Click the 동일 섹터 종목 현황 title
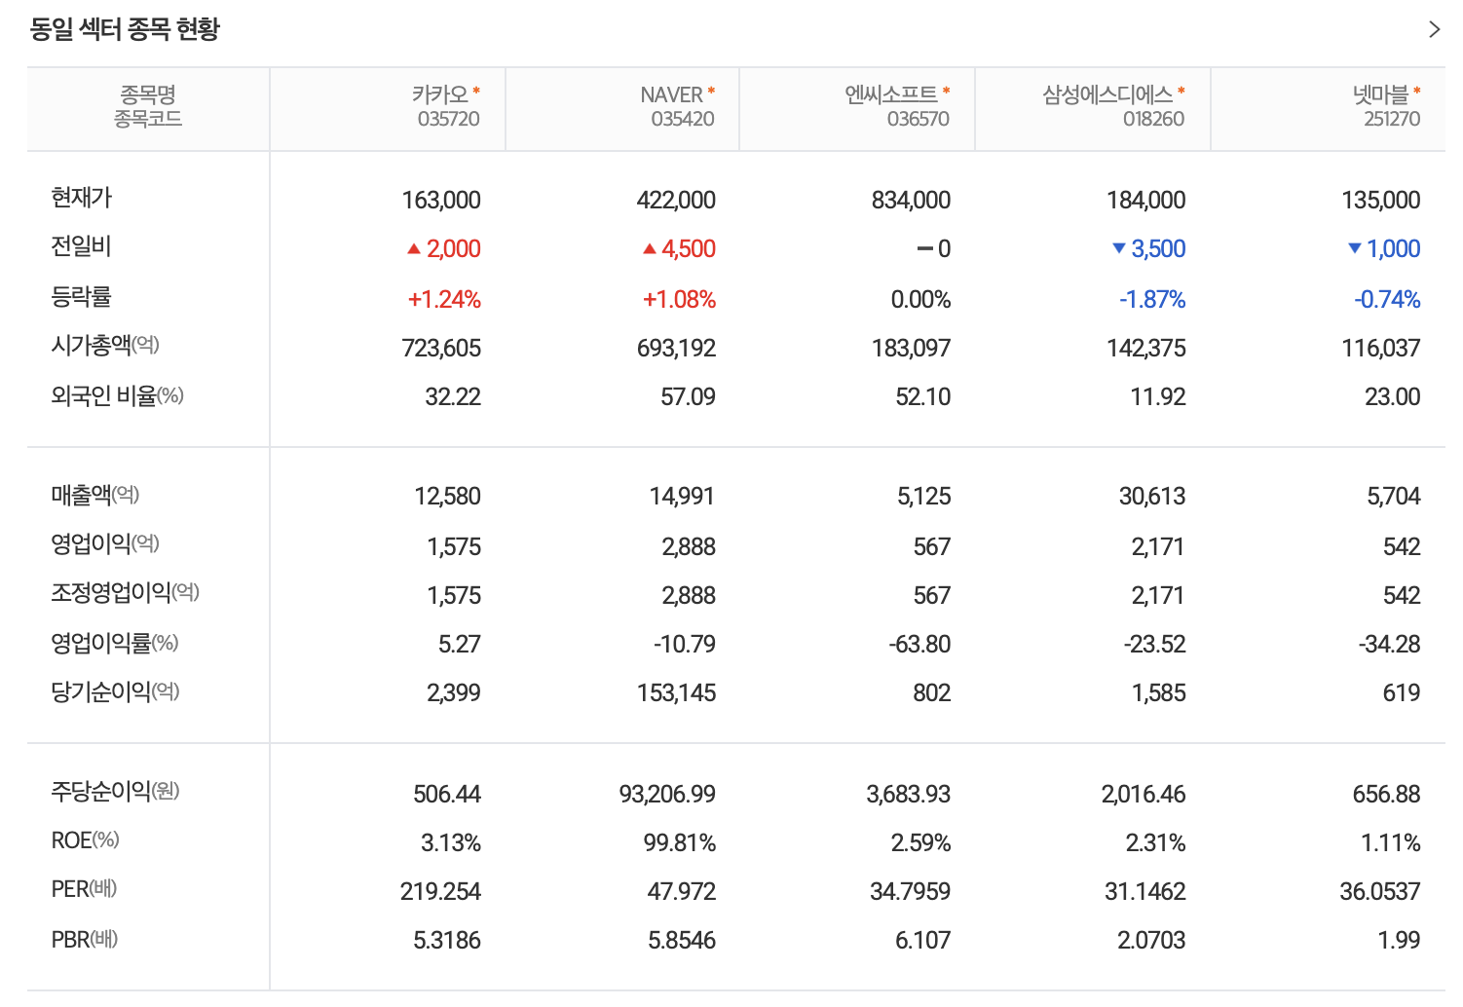Viewport: 1463px width, 1007px height. (125, 29)
